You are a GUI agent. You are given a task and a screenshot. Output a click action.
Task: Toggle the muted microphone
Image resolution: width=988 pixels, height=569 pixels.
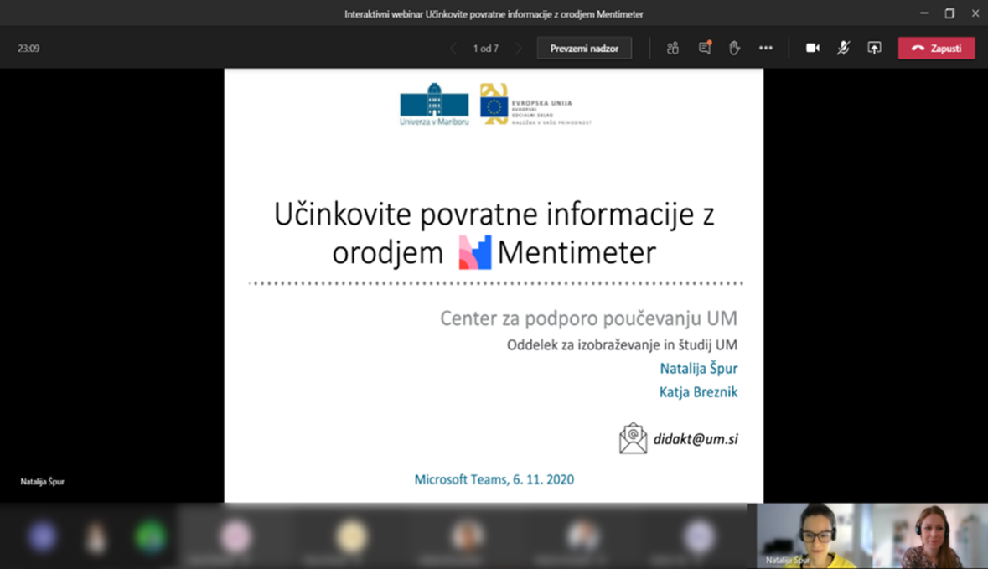tap(843, 48)
